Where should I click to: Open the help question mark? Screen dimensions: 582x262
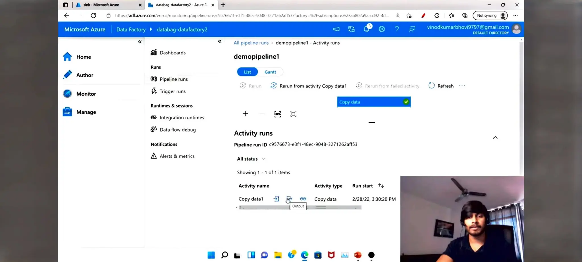(397, 29)
